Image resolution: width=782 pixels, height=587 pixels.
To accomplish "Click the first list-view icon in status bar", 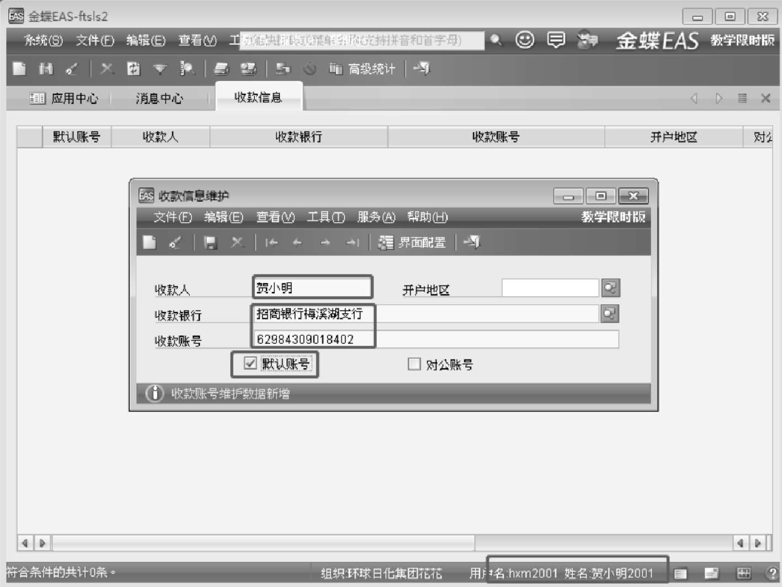I will pyautogui.click(x=680, y=573).
